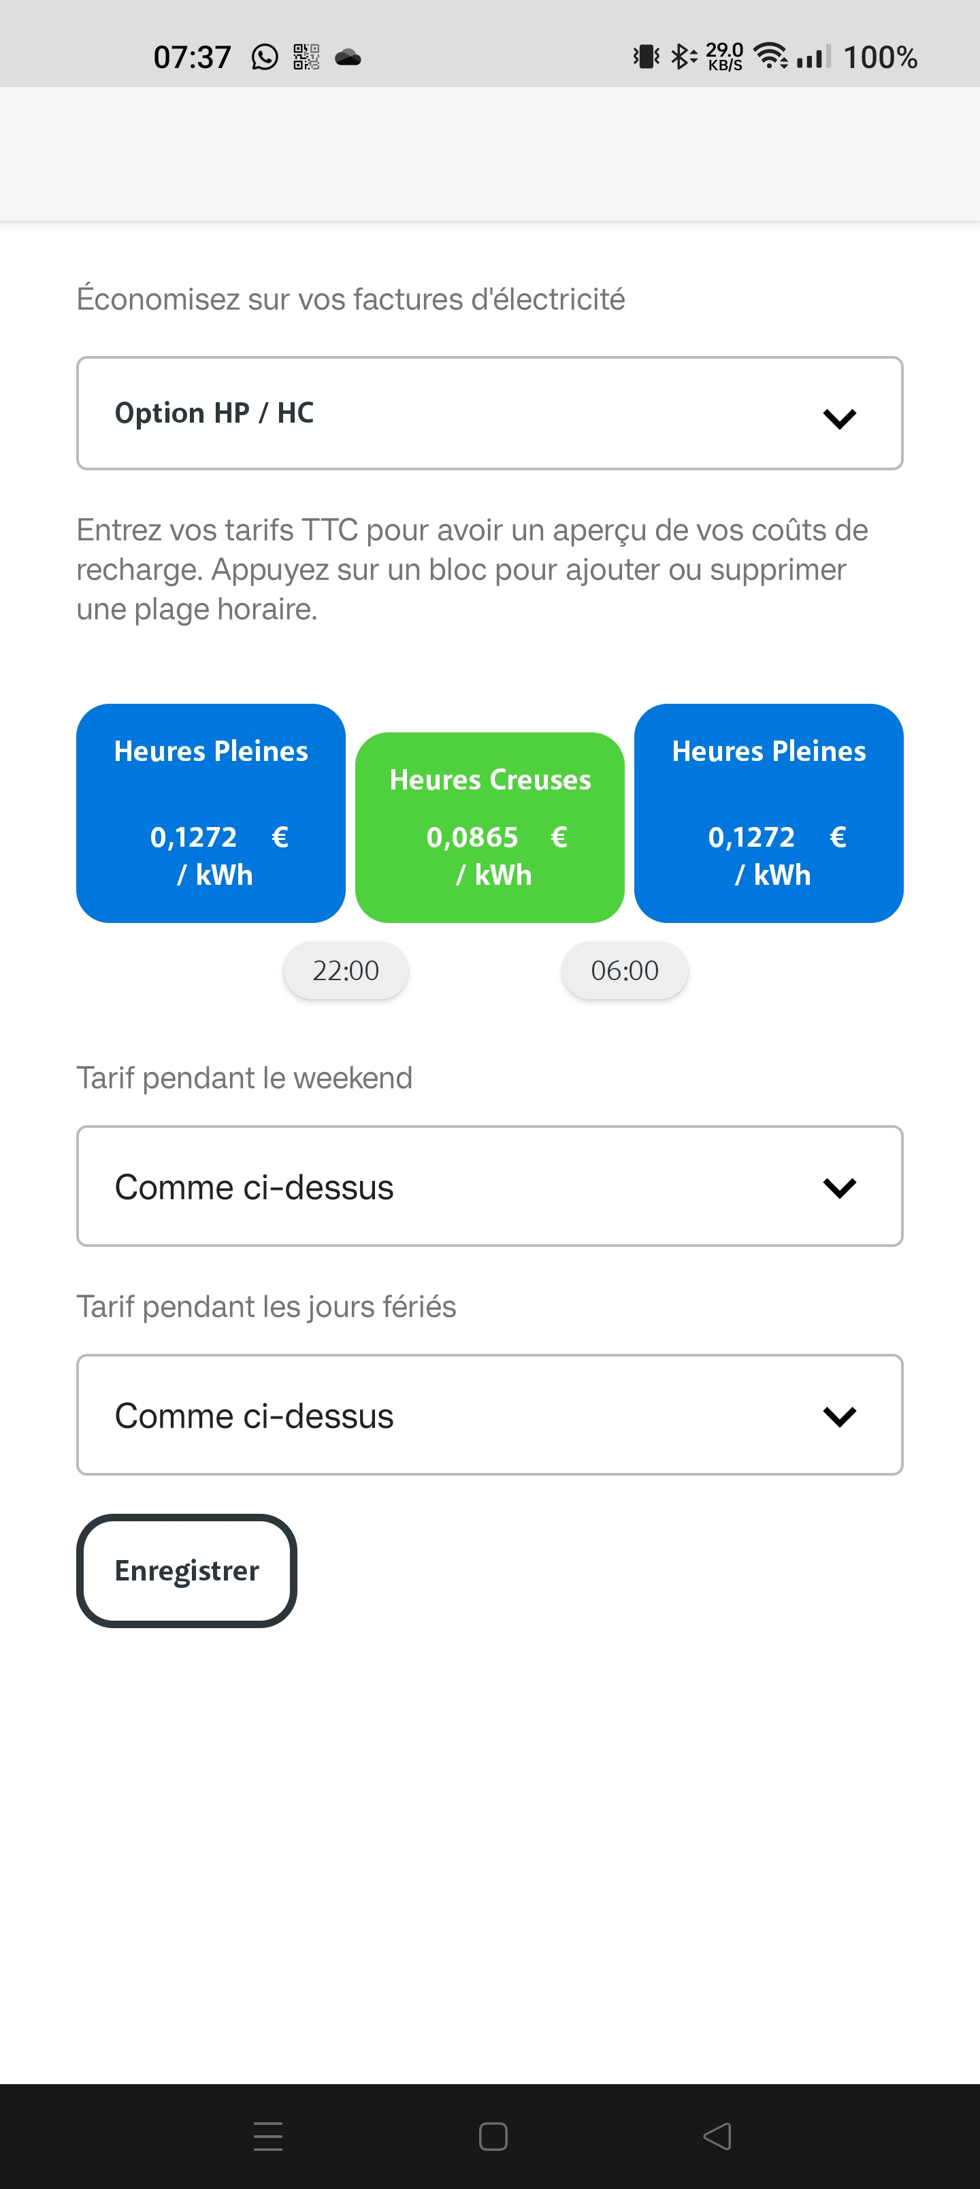Edit the 22:00 start time marker
The image size is (980, 2189).
[346, 971]
